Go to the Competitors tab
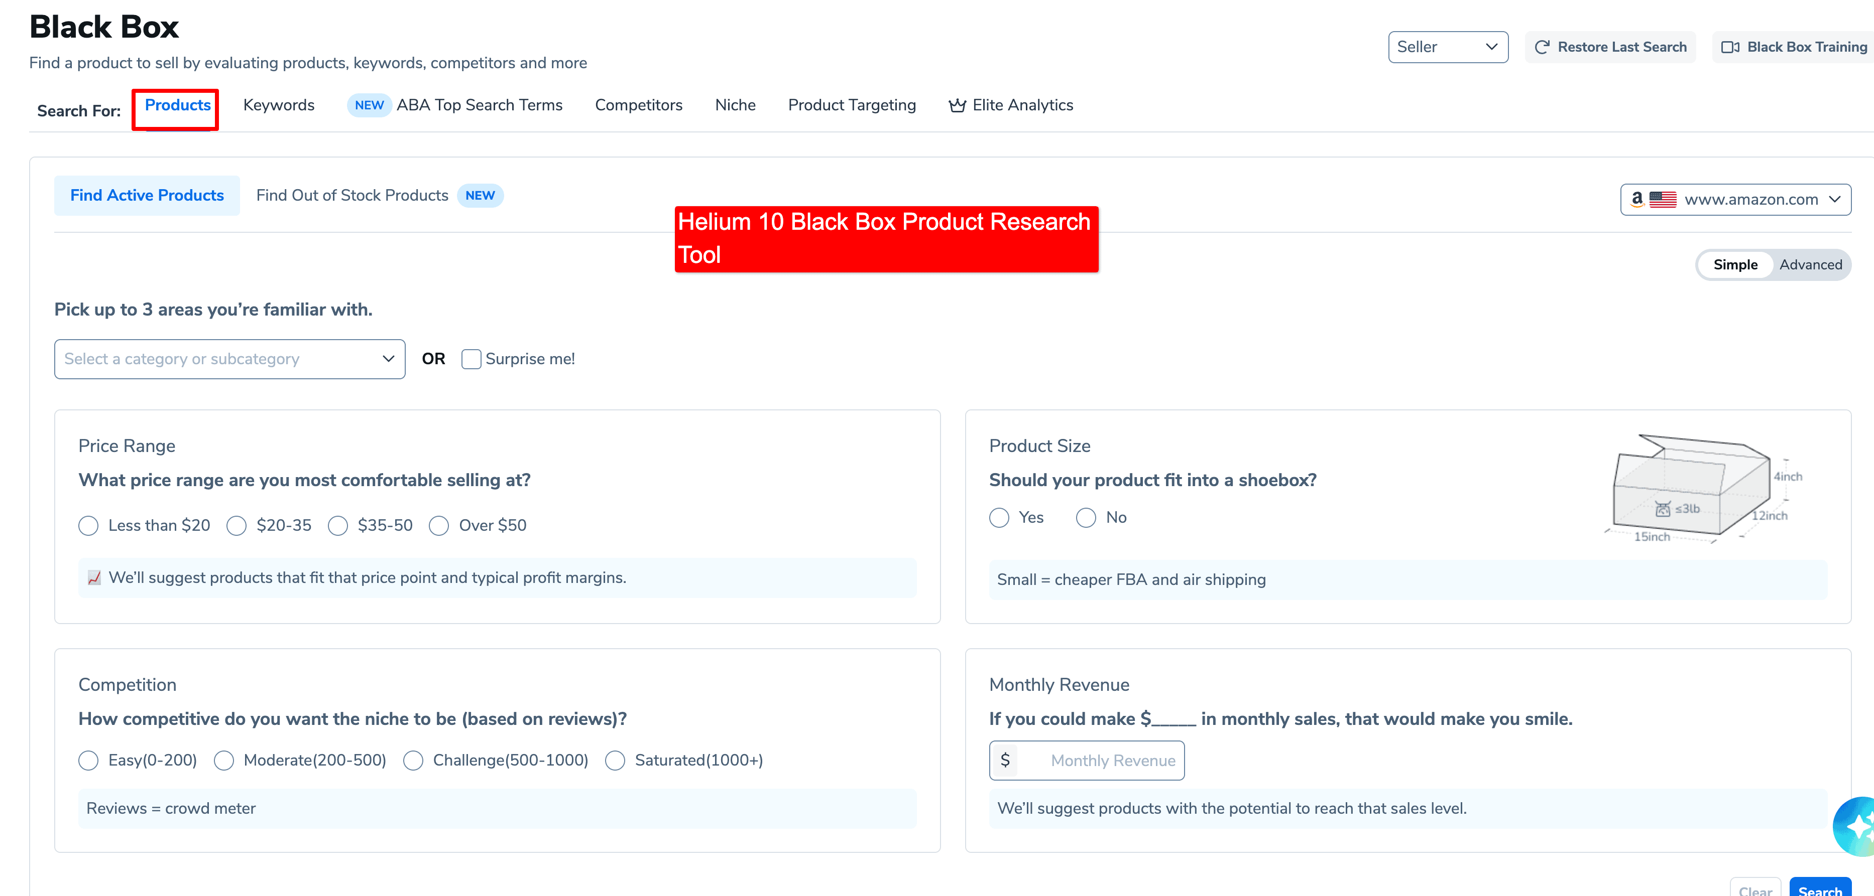Image resolution: width=1874 pixels, height=896 pixels. (x=638, y=105)
